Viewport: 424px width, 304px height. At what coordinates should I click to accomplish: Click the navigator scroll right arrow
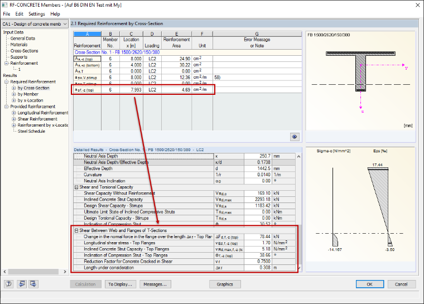tap(65, 272)
